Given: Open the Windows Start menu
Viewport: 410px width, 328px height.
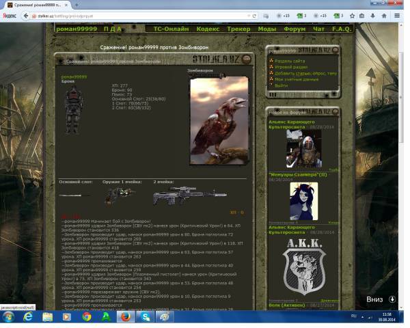Looking at the screenshot, I should pyautogui.click(x=8, y=317).
